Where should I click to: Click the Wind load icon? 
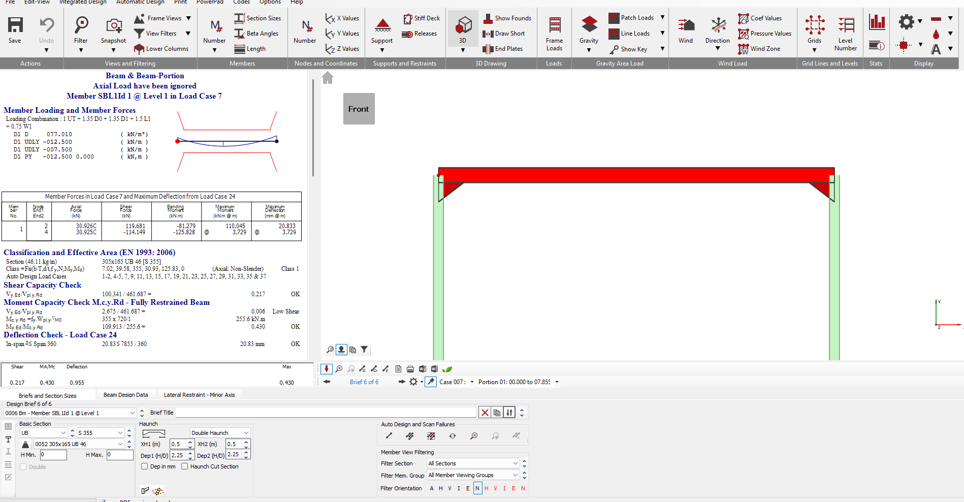tap(686, 25)
